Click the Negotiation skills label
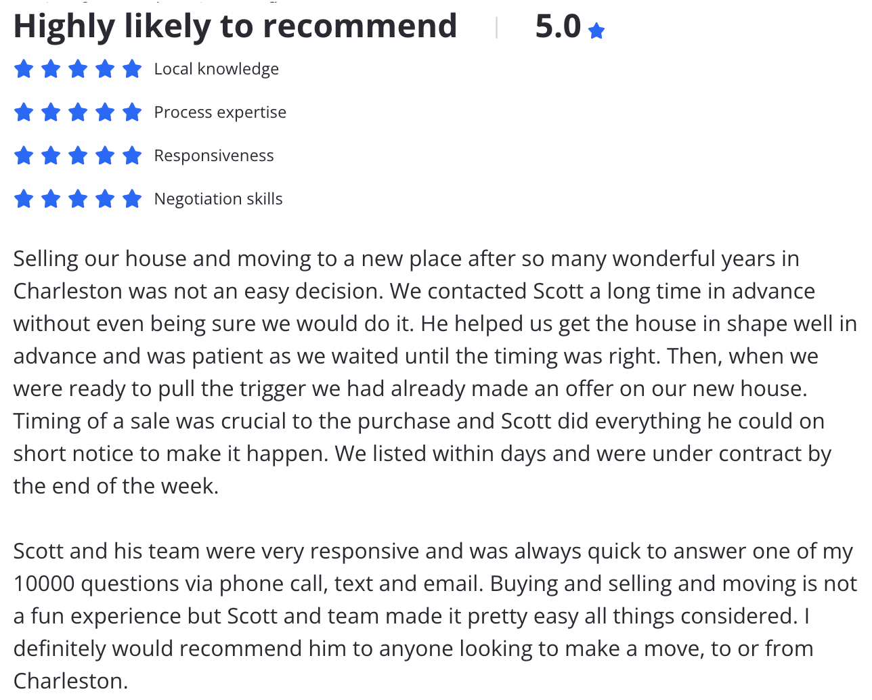The image size is (872, 700). pos(218,199)
